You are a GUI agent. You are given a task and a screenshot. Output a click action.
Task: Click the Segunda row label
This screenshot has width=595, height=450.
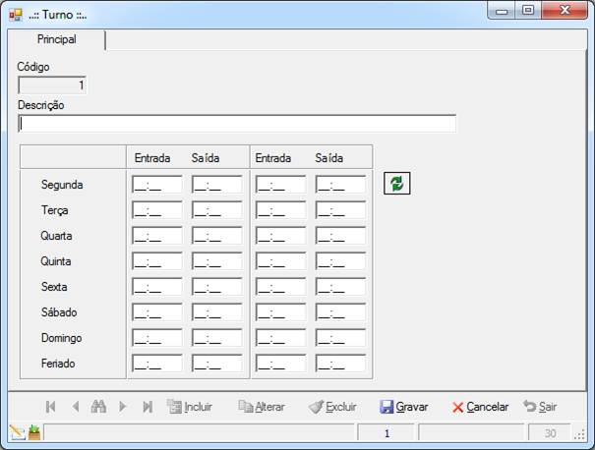coord(62,185)
